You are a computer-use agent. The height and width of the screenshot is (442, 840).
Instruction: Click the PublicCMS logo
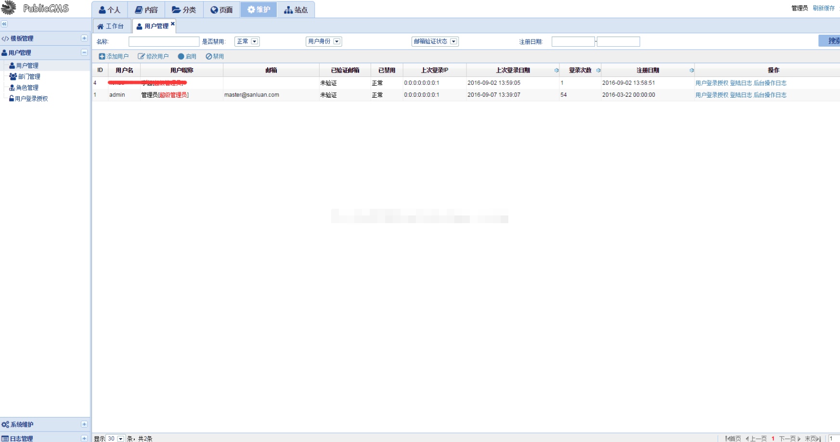(35, 8)
